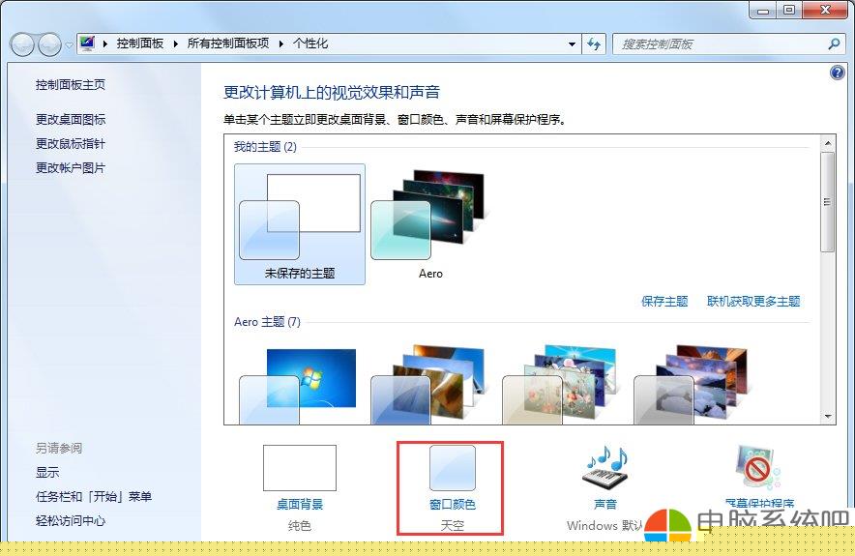Click the 声音 keyboard and notes icon
The image size is (855, 556).
[x=605, y=468]
